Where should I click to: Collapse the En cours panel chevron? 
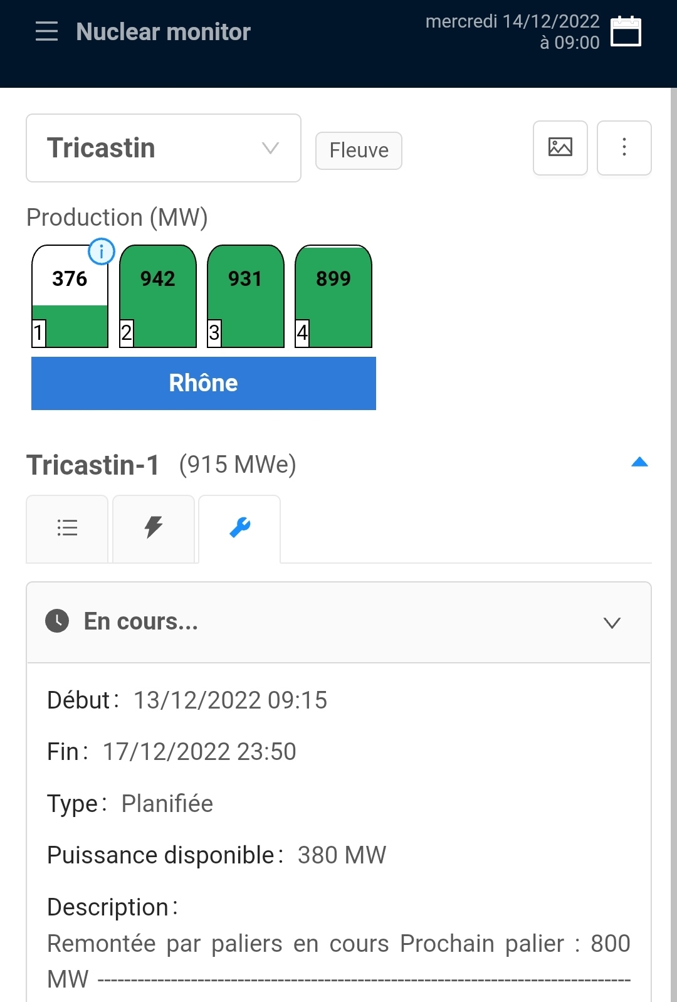(x=612, y=623)
